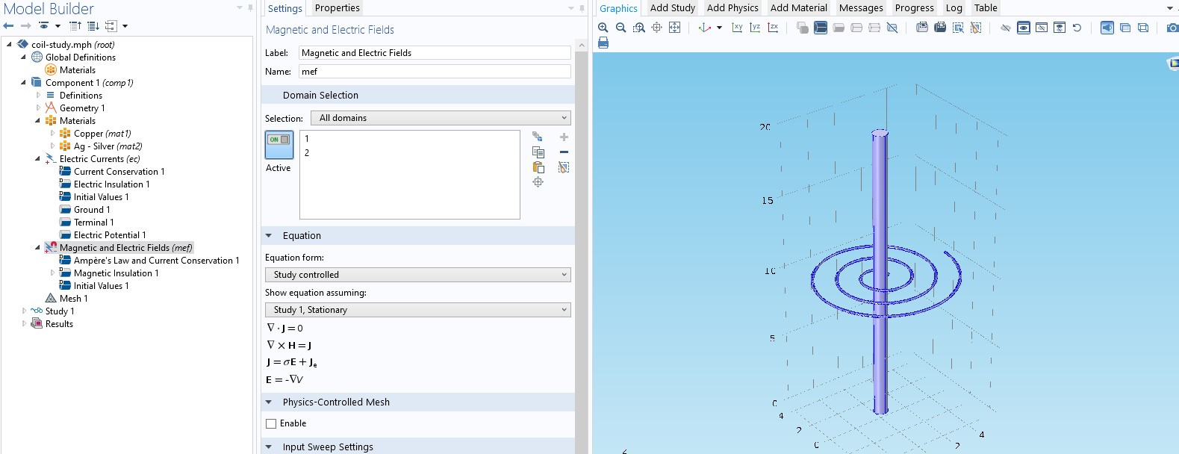Open the Messages tab
Image resolution: width=1179 pixels, height=454 pixels.
(x=860, y=8)
